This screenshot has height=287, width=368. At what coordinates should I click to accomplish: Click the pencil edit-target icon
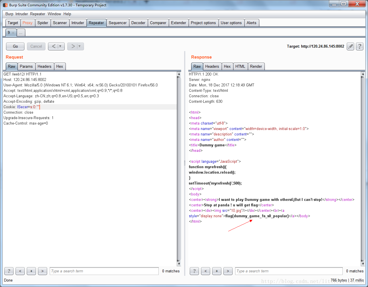point(350,46)
